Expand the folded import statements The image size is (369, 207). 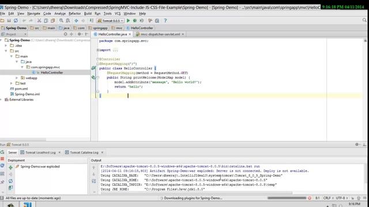click(x=98, y=50)
